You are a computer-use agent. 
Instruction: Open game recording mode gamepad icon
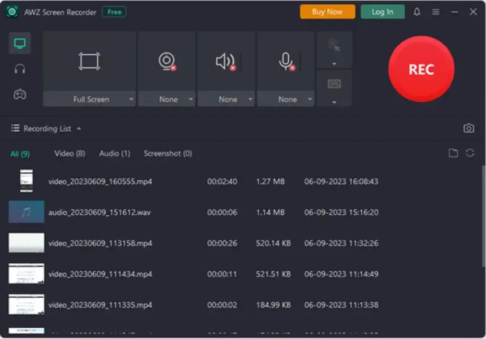click(20, 94)
